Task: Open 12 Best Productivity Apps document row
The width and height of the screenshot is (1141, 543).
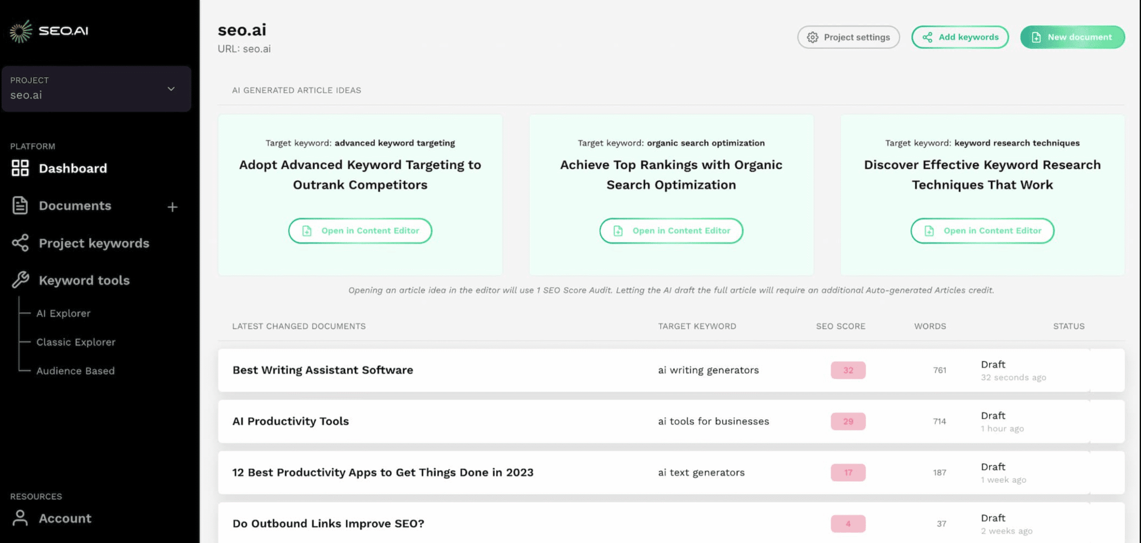Action: click(x=382, y=472)
